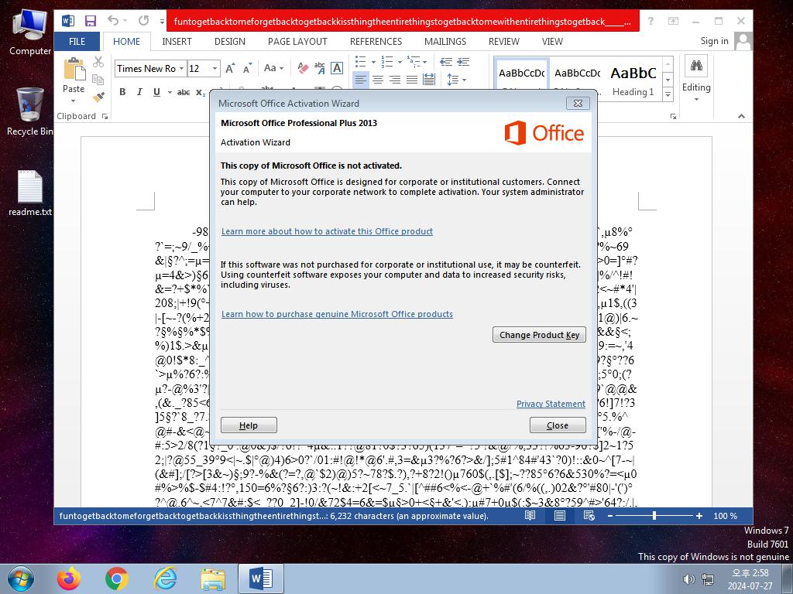Apply Character Border to text
This screenshot has width=793, height=594.
point(337,68)
